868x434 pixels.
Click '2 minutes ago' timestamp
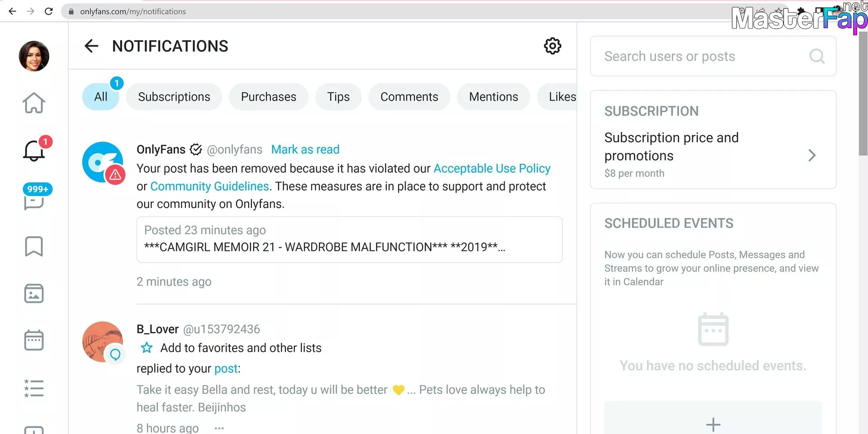174,282
